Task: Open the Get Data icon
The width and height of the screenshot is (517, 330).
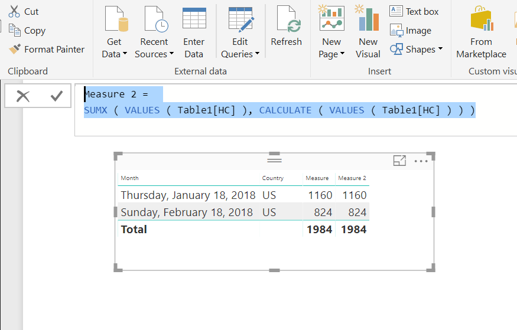Action: (x=116, y=19)
